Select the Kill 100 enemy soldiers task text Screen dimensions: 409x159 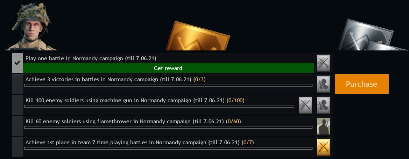point(135,101)
